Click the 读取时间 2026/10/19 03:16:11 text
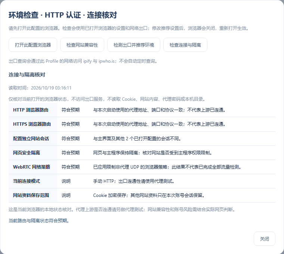Screen dimensions: 284x254 [x=40, y=88]
